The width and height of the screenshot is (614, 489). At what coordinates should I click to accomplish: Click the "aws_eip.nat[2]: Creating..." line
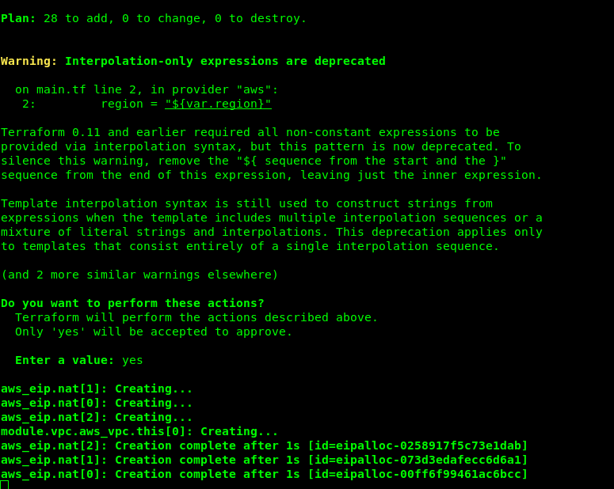(97, 417)
